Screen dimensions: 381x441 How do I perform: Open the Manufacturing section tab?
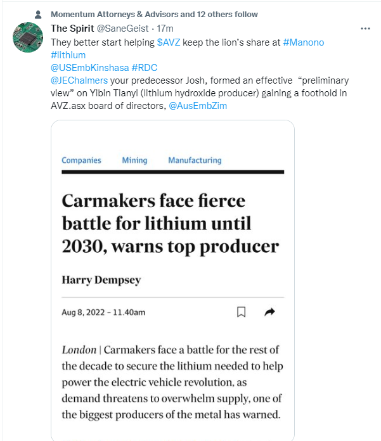point(195,160)
